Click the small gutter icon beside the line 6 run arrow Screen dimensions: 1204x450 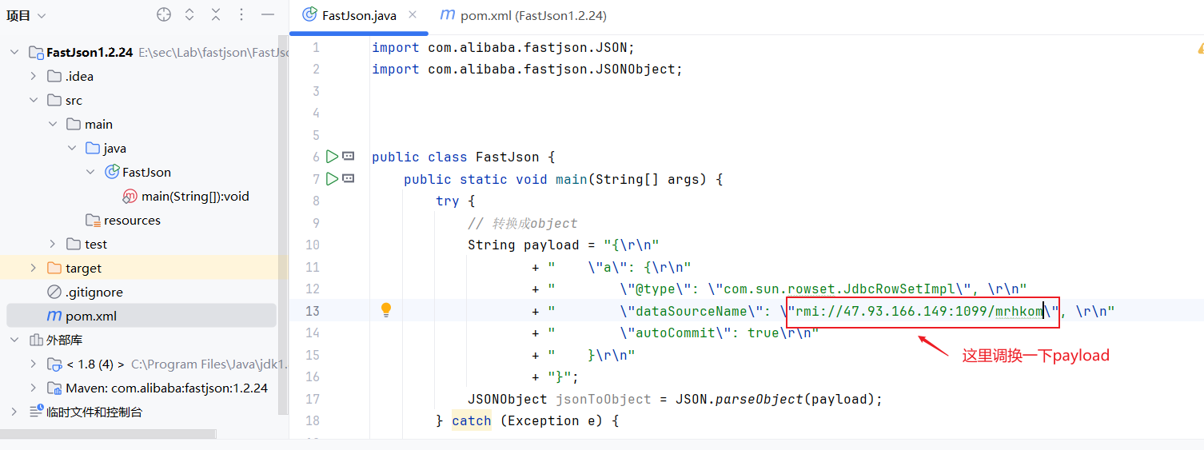[x=349, y=157]
